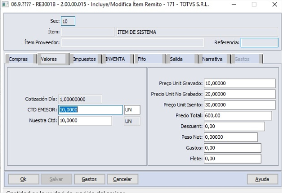Viewport: 282px width, 193px height.
Task: Click the CTD EMISOR quantity field
Action: click(91, 110)
